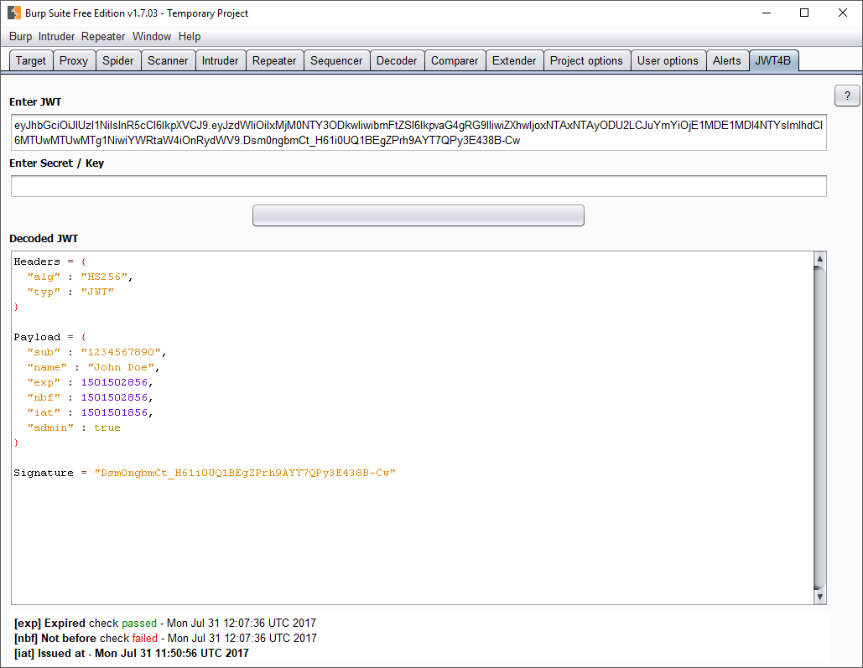Click the Decoded JWT vertical scrollbar thumb

[x=819, y=427]
